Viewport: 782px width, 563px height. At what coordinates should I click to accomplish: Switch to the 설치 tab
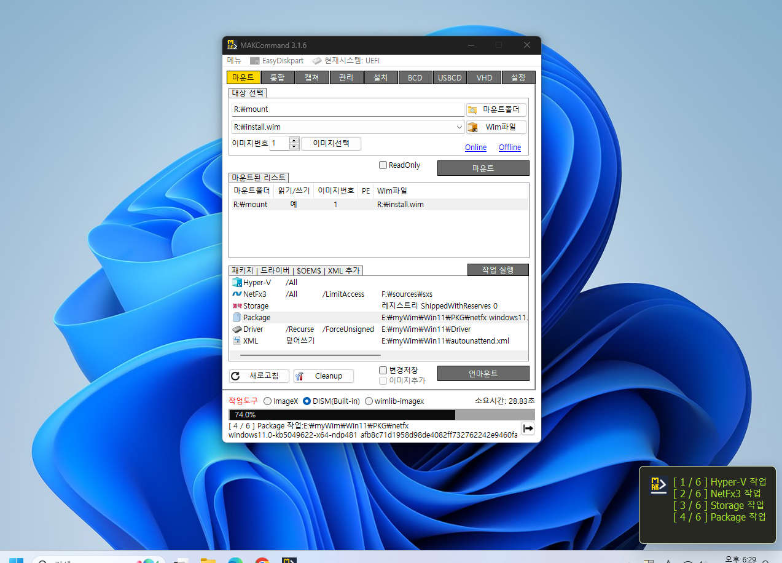click(x=381, y=78)
